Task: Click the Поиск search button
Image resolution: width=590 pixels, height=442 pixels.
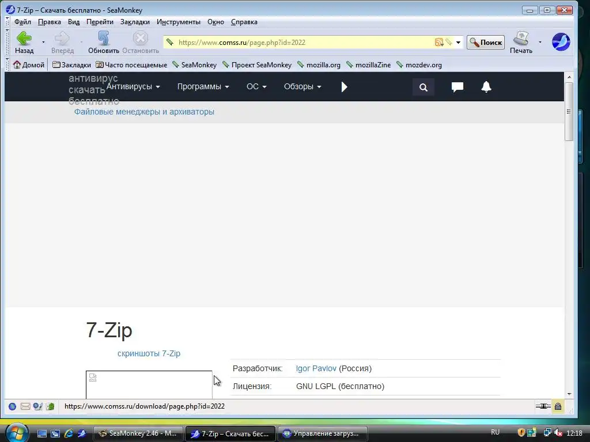Action: (485, 43)
